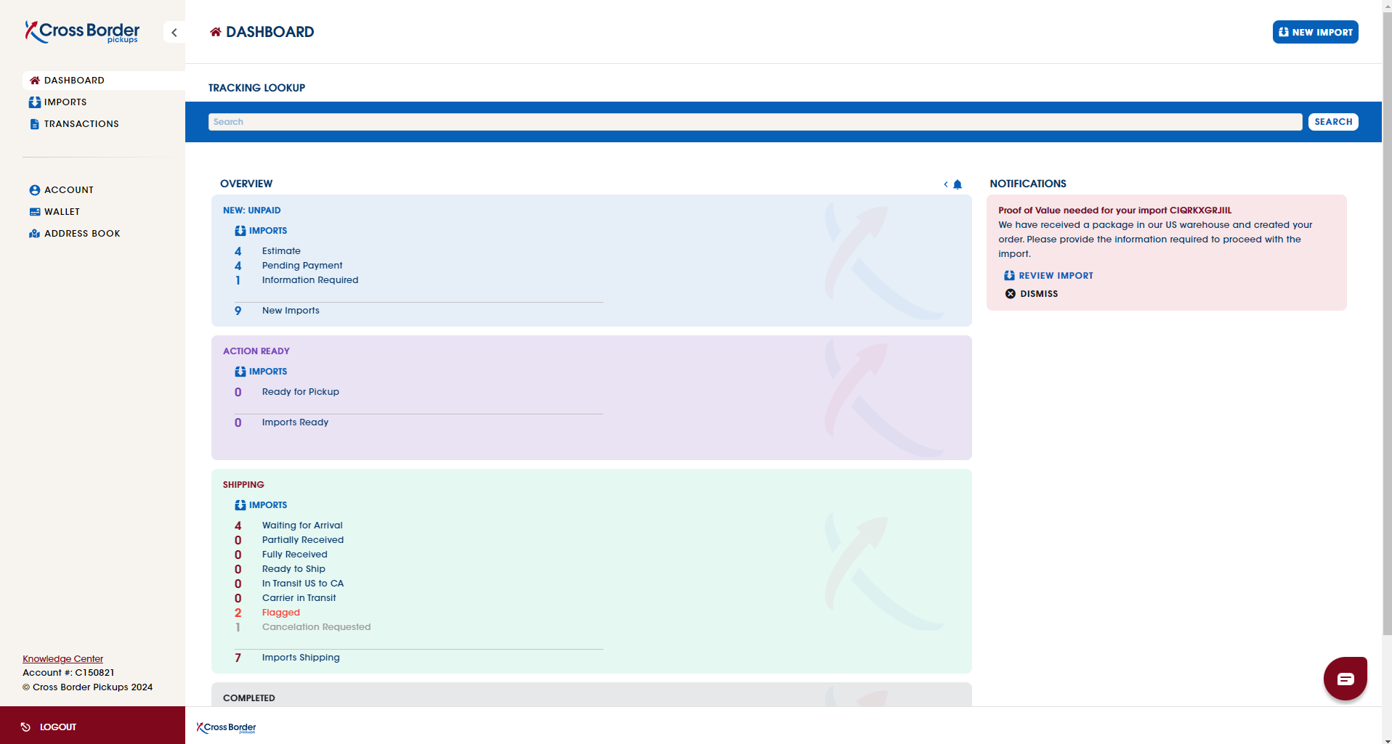
Task: Click the Imports icon under New: Unpaid
Action: click(240, 231)
